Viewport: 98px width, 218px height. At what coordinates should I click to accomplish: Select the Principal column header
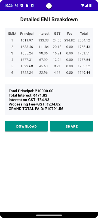27,34
